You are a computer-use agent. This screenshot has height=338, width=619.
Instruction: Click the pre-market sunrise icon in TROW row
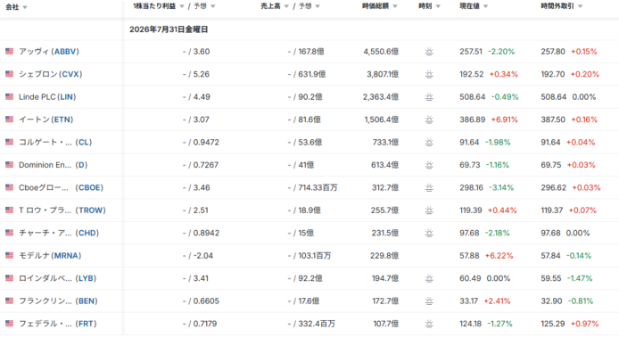coord(429,210)
